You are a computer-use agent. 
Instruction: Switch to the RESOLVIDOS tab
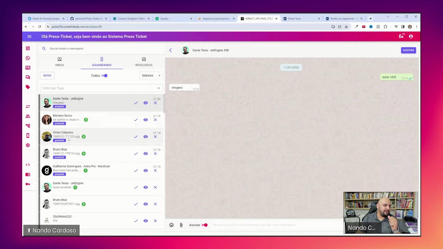point(144,62)
